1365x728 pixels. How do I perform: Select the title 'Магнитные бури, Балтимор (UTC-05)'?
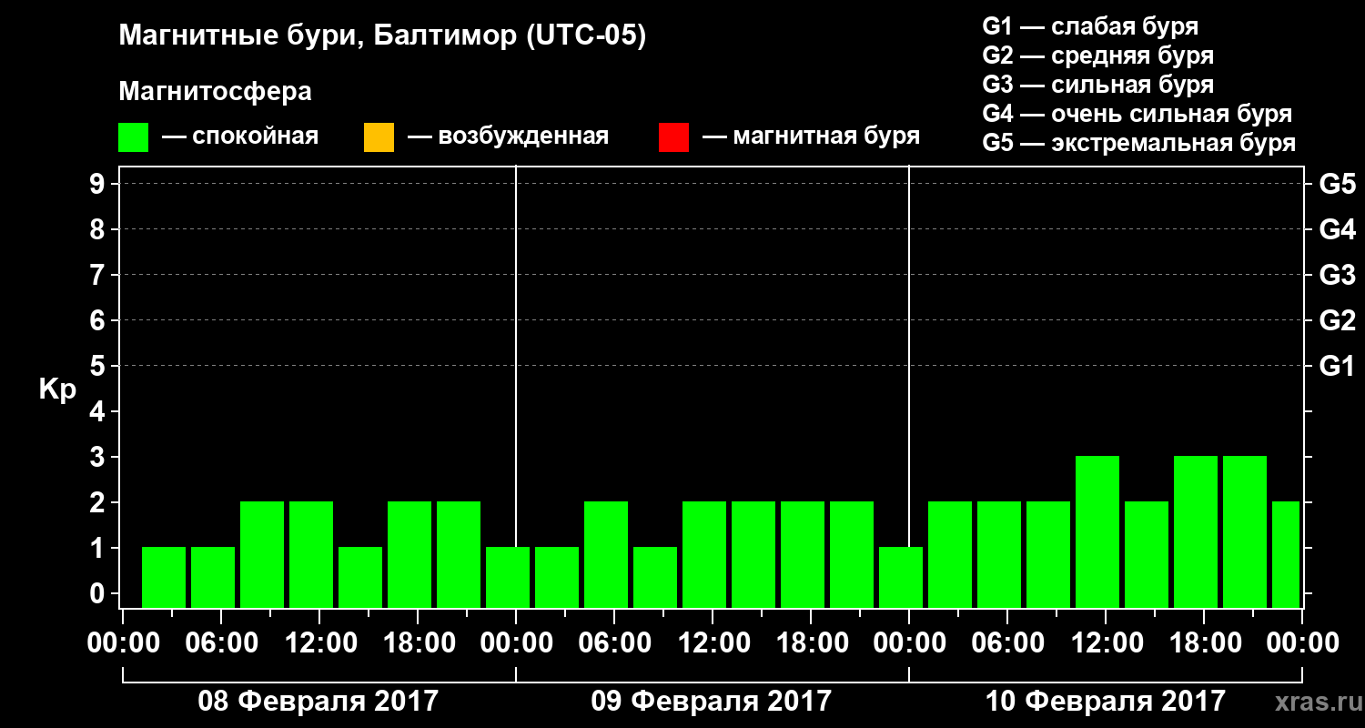point(382,37)
